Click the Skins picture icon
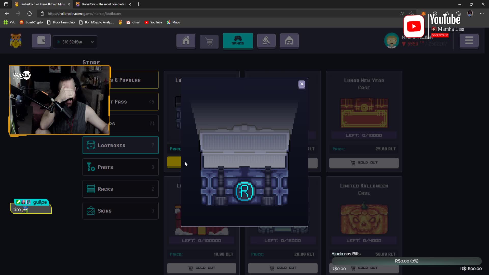 tap(91, 211)
